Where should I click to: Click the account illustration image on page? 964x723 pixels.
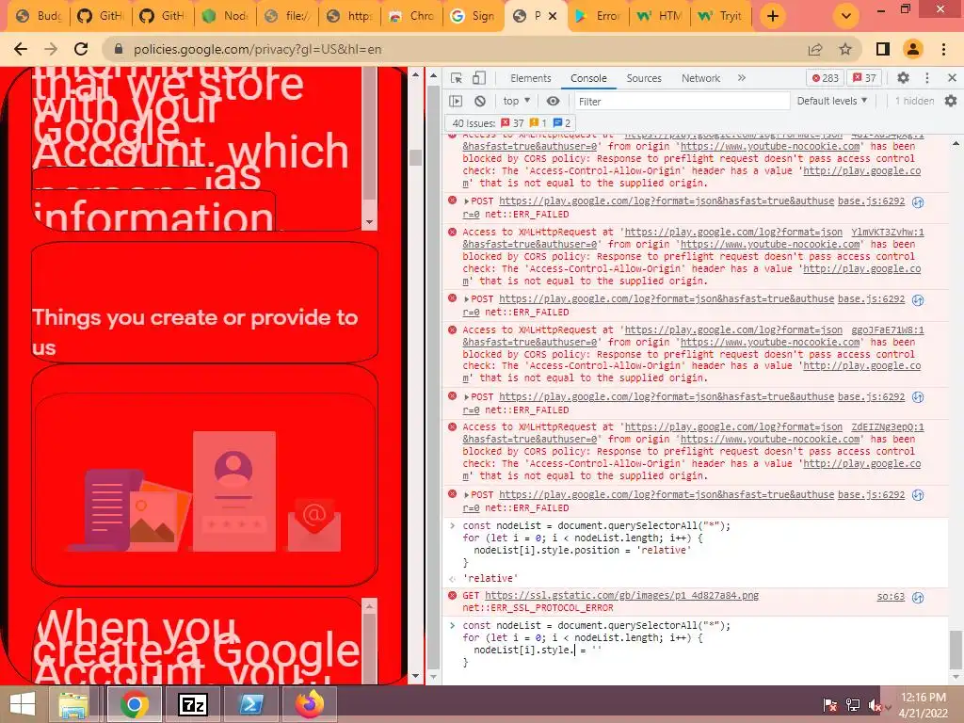[204, 490]
